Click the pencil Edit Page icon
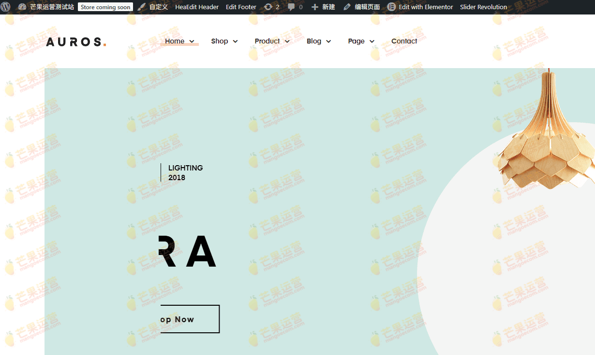595x355 pixels. [x=347, y=7]
